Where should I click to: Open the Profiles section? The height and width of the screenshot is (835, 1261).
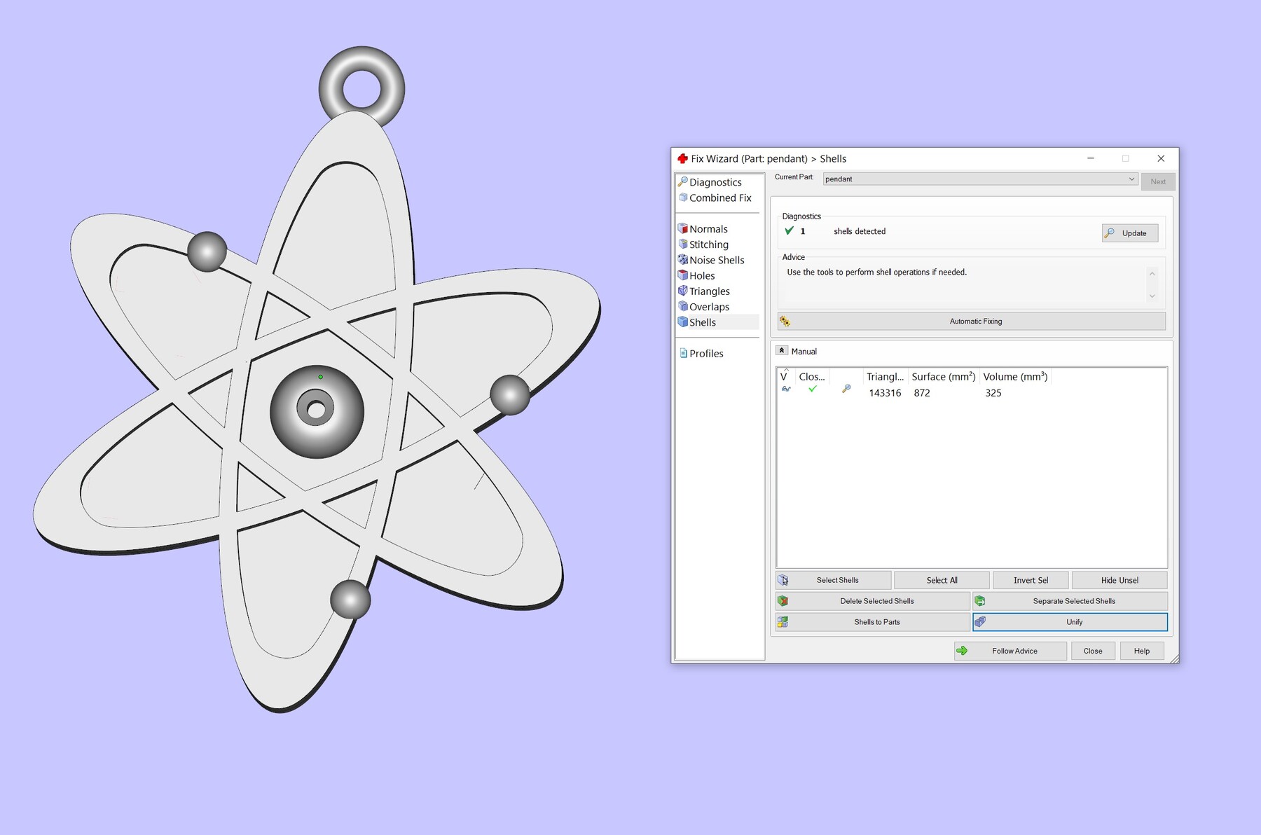pos(706,353)
